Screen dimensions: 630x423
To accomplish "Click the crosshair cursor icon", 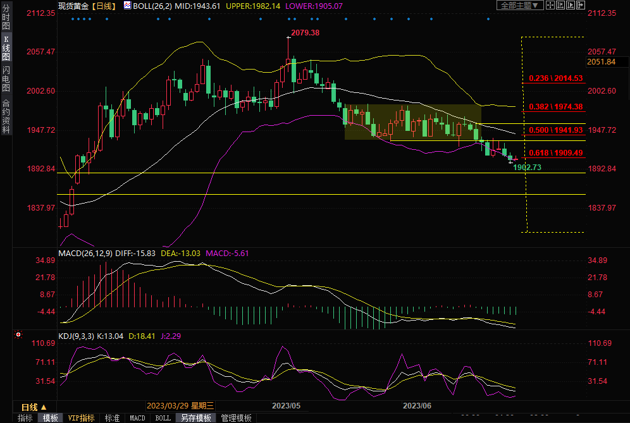I will click(551, 5).
